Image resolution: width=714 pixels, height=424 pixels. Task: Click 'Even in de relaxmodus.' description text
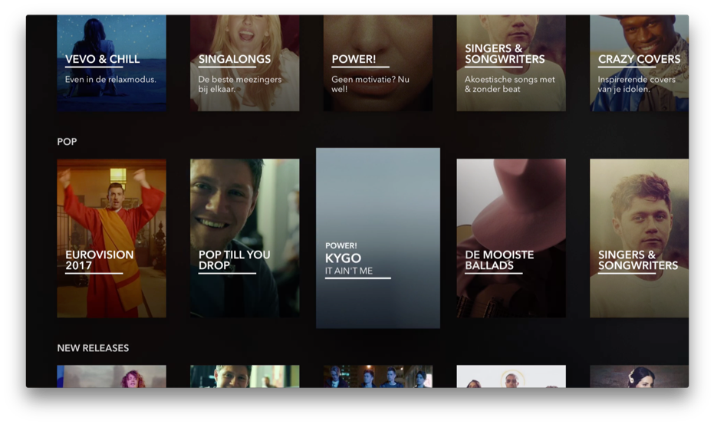pos(110,79)
